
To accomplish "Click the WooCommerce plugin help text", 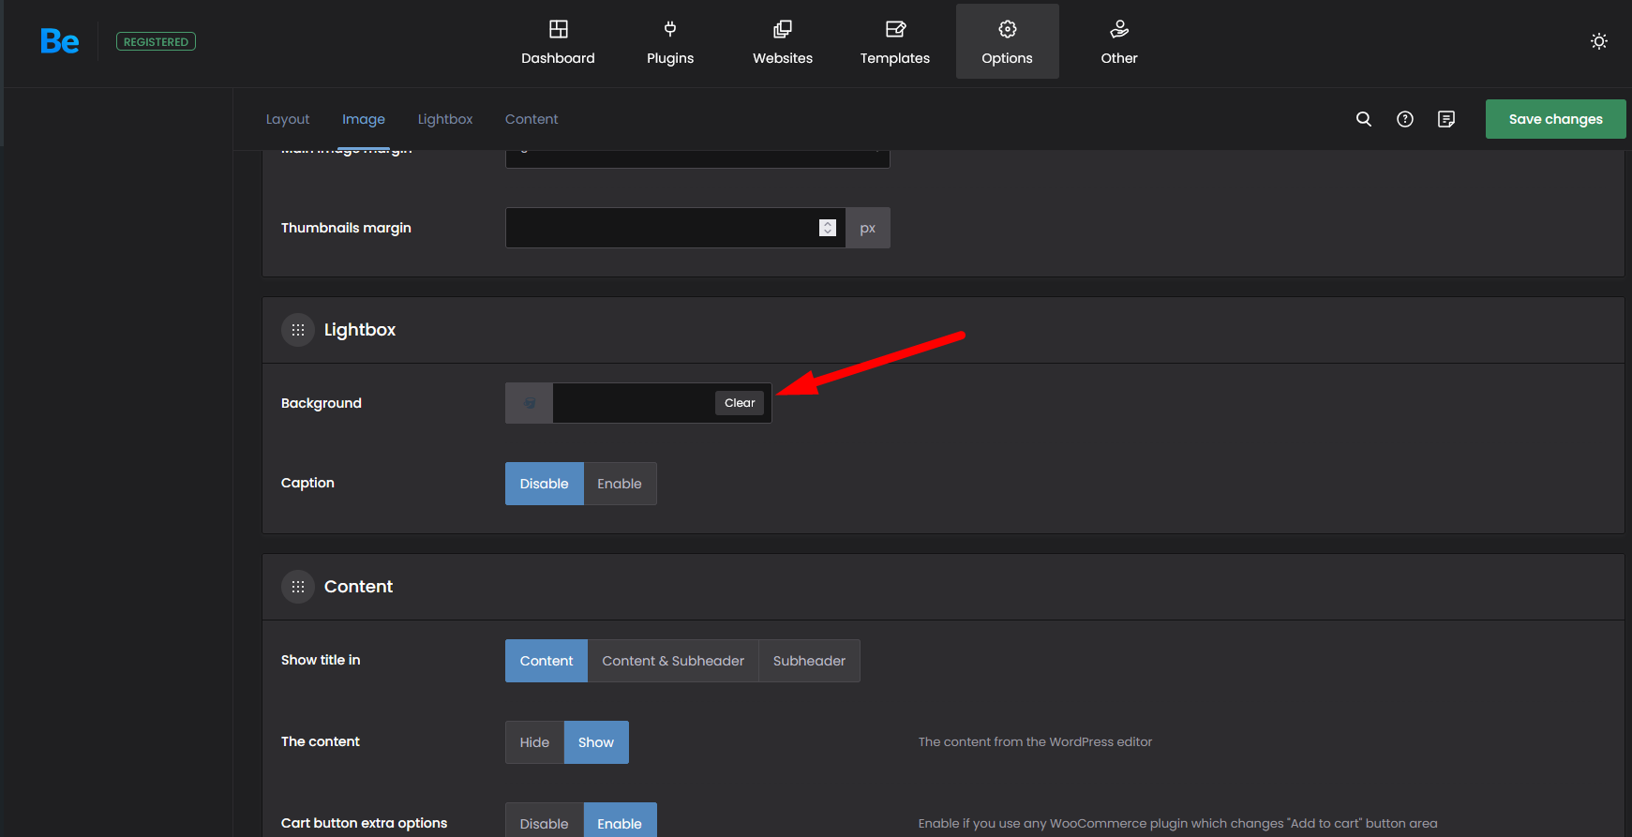I will click(x=1177, y=823).
